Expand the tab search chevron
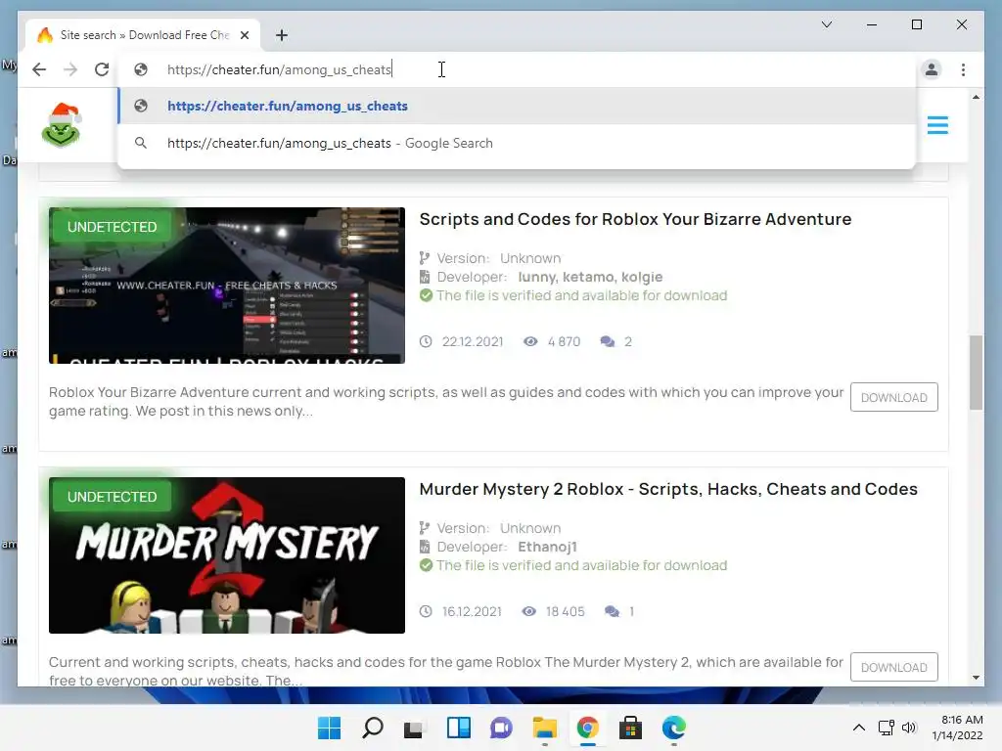1002x751 pixels. tap(826, 24)
